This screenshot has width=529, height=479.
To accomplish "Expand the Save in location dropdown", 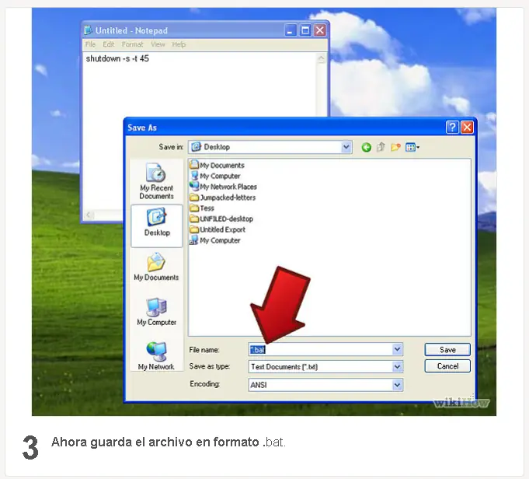I will [x=346, y=147].
